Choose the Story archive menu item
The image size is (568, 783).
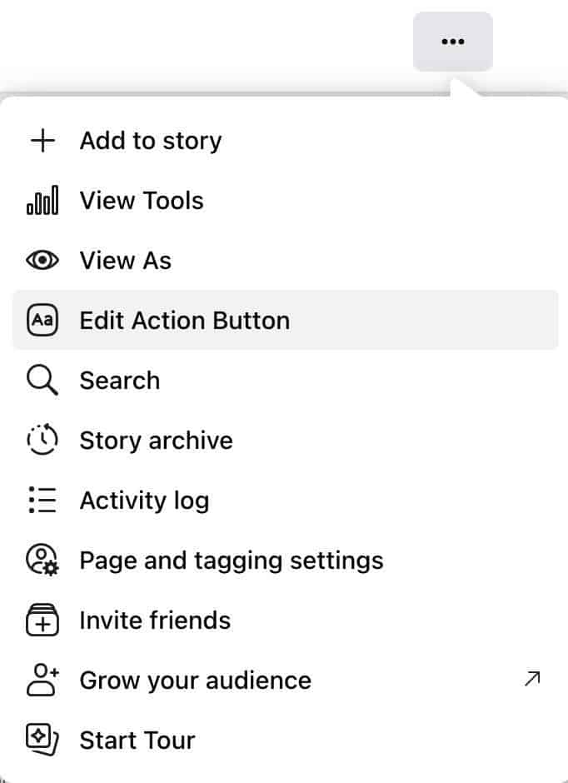click(286, 440)
